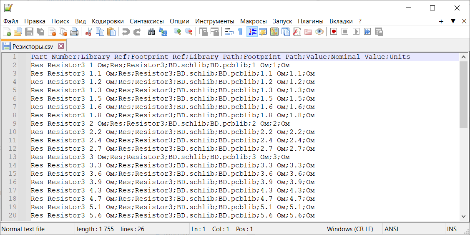Screen dimensions: 470x235
Task: Click the Undo arrow icon
Action: pos(126,32)
